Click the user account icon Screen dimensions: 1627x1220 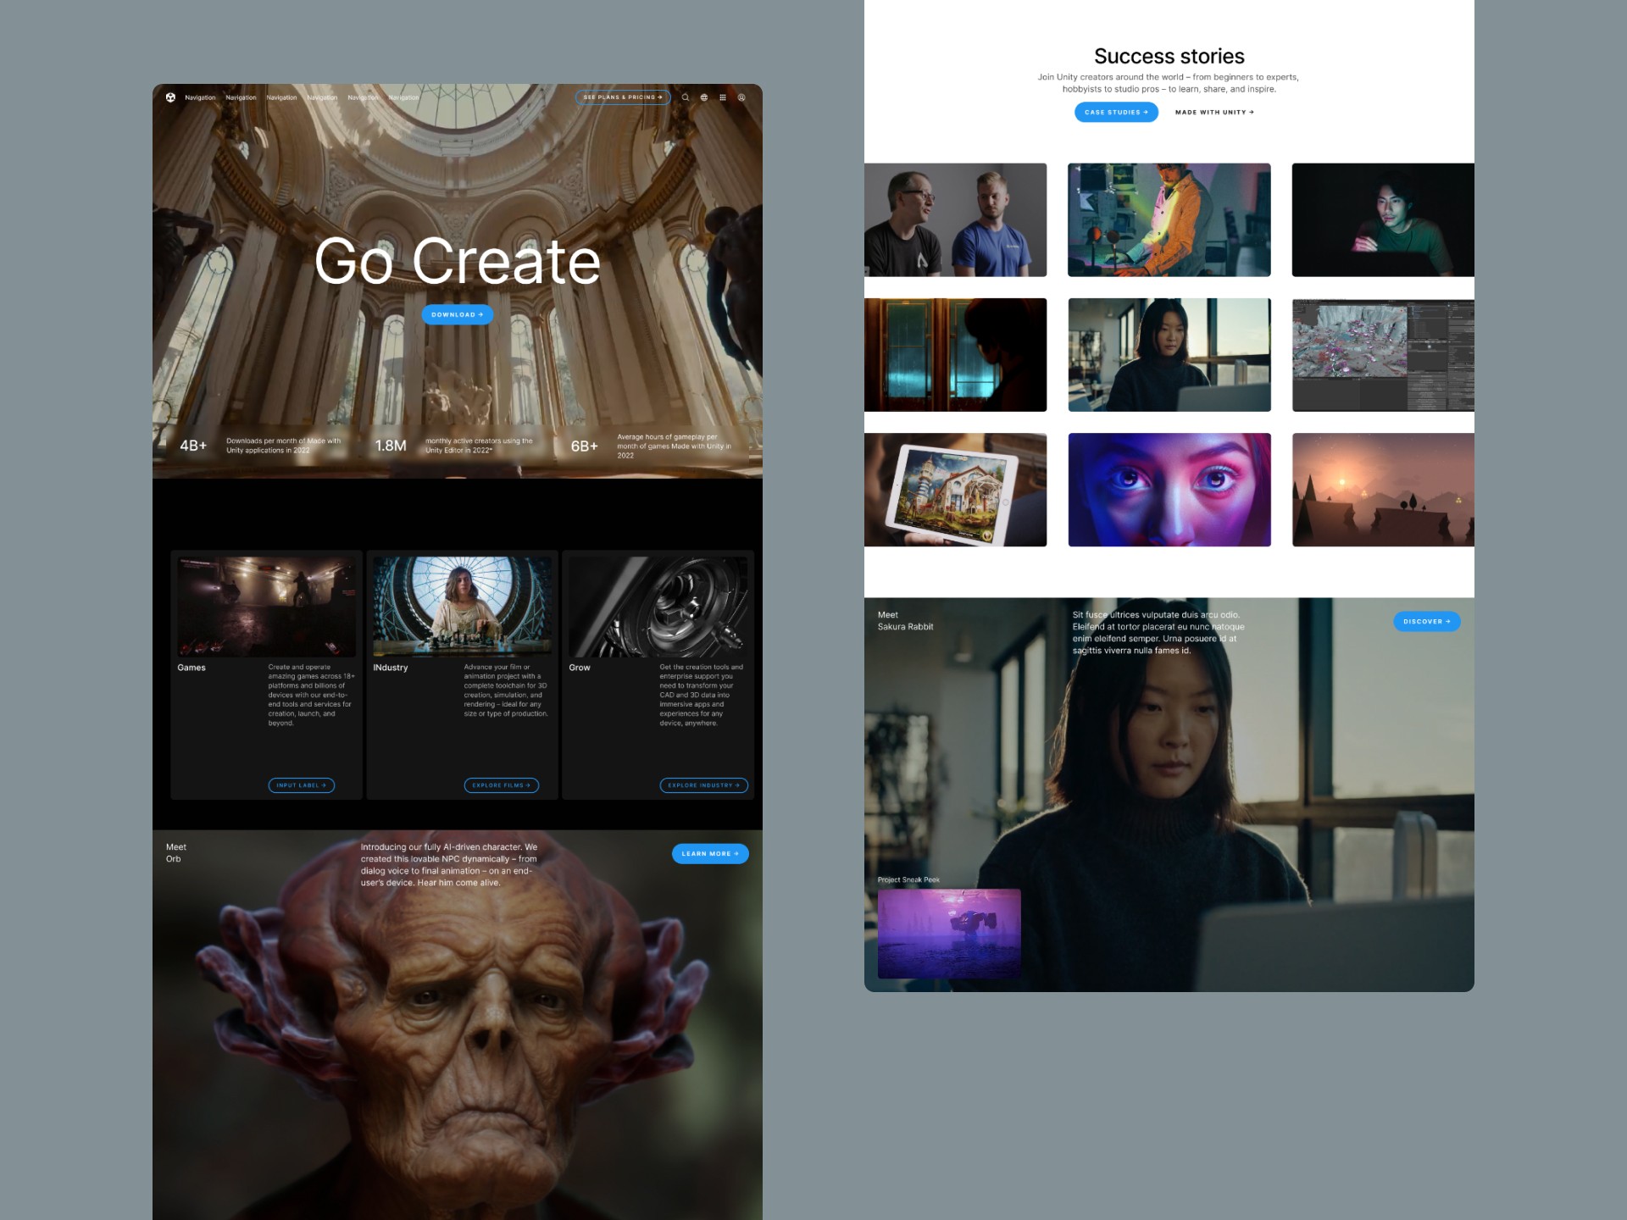741,97
